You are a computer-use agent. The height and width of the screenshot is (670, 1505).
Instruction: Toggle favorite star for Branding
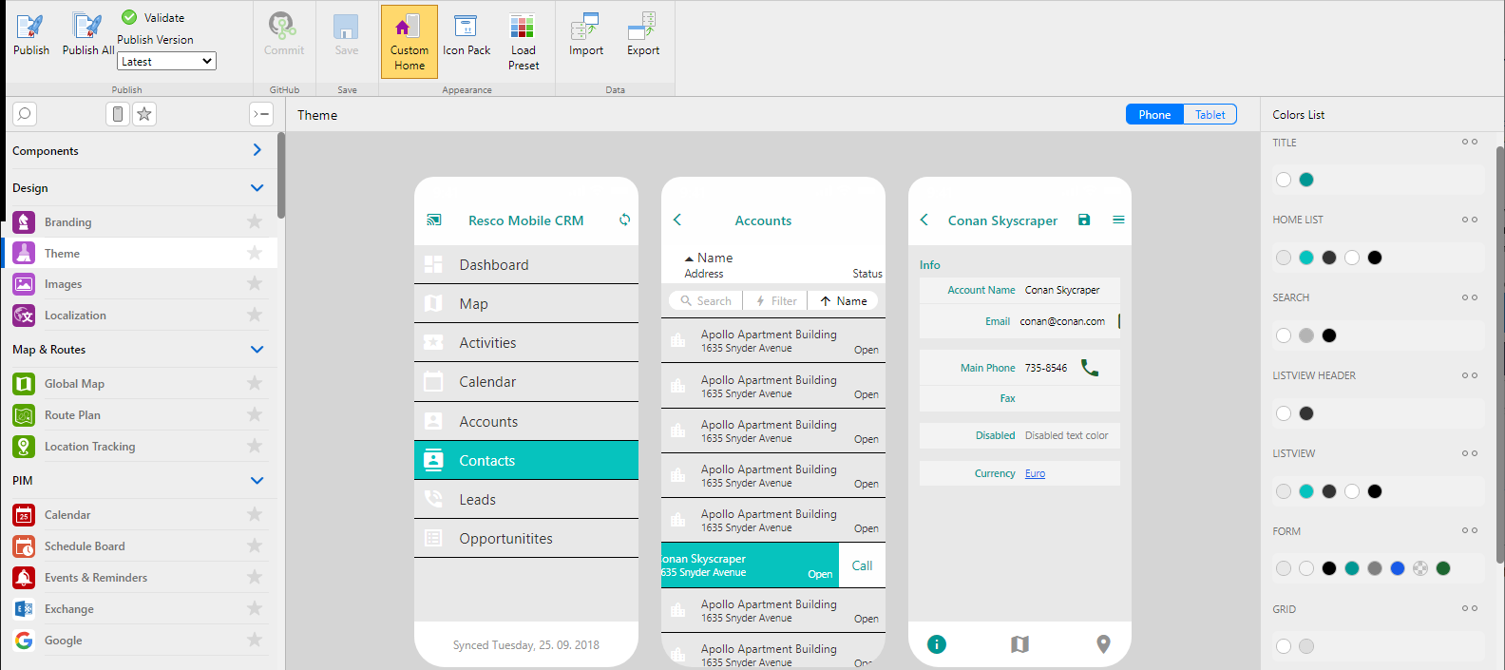[255, 221]
